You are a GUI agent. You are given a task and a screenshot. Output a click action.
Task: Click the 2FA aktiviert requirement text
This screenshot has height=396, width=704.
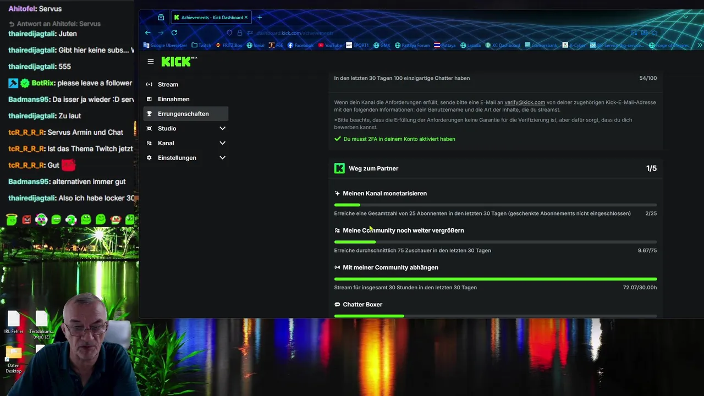click(399, 139)
